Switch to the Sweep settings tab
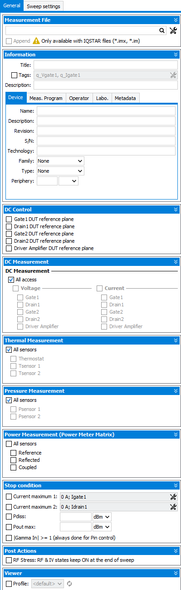This screenshot has height=590, width=181. (x=44, y=6)
